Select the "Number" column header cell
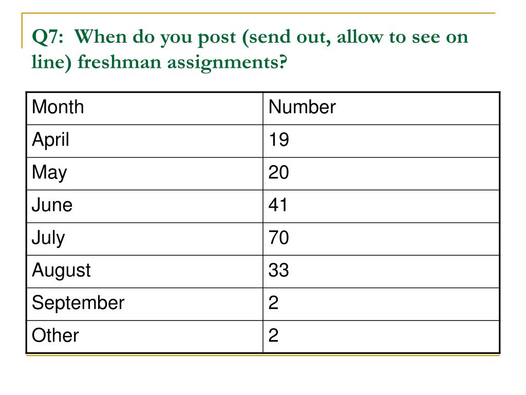 tap(302, 107)
